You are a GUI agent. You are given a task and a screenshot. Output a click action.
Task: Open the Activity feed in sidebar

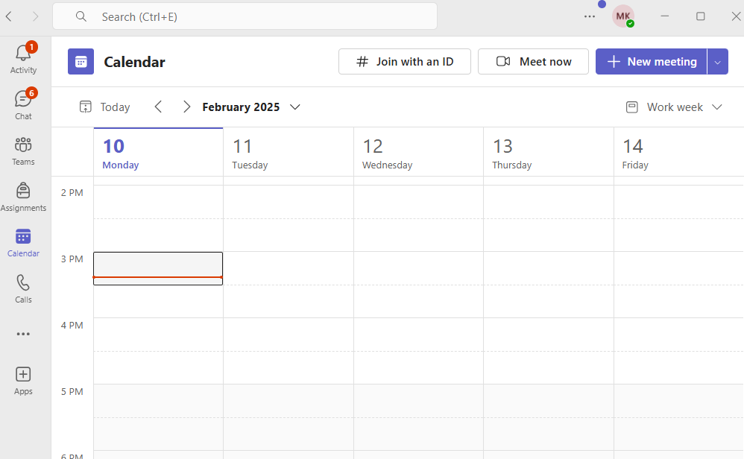click(23, 58)
